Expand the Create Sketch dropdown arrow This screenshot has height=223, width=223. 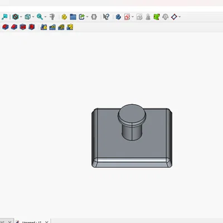point(133,17)
